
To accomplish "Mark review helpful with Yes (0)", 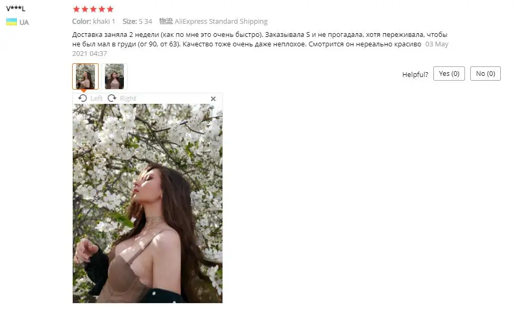I will tap(449, 74).
